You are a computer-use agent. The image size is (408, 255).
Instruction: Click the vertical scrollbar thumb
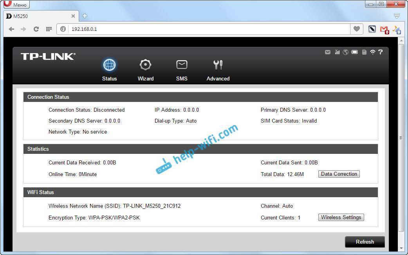coord(401,137)
